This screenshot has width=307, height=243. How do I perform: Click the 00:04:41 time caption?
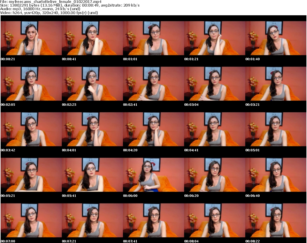191,150
